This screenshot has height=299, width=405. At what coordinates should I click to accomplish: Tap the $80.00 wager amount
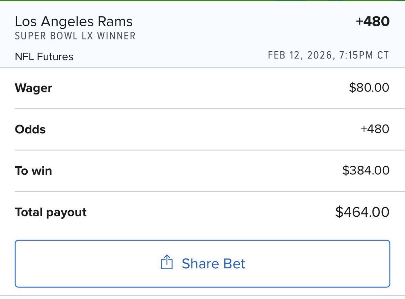(369, 88)
